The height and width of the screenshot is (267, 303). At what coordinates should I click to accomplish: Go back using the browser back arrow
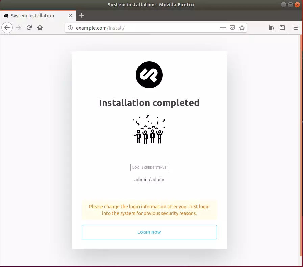tap(7, 28)
